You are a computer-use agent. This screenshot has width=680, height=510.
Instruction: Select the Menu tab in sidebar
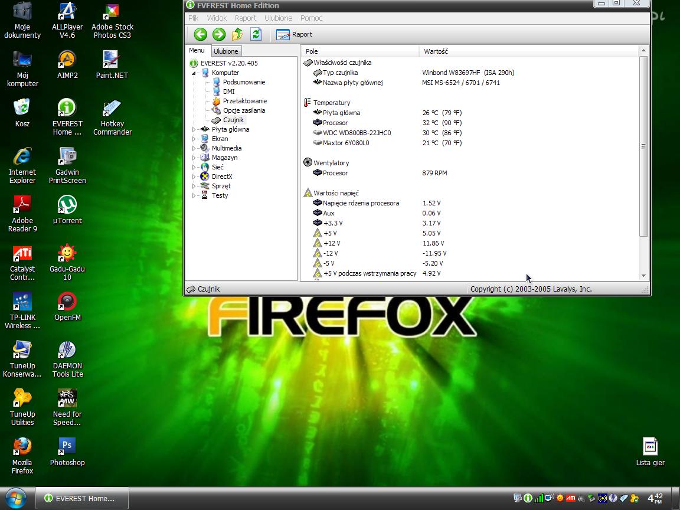[197, 50]
